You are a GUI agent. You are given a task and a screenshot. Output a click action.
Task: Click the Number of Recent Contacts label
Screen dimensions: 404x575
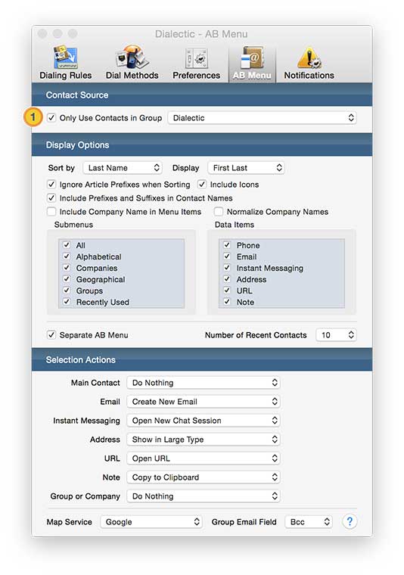pyautogui.click(x=256, y=335)
